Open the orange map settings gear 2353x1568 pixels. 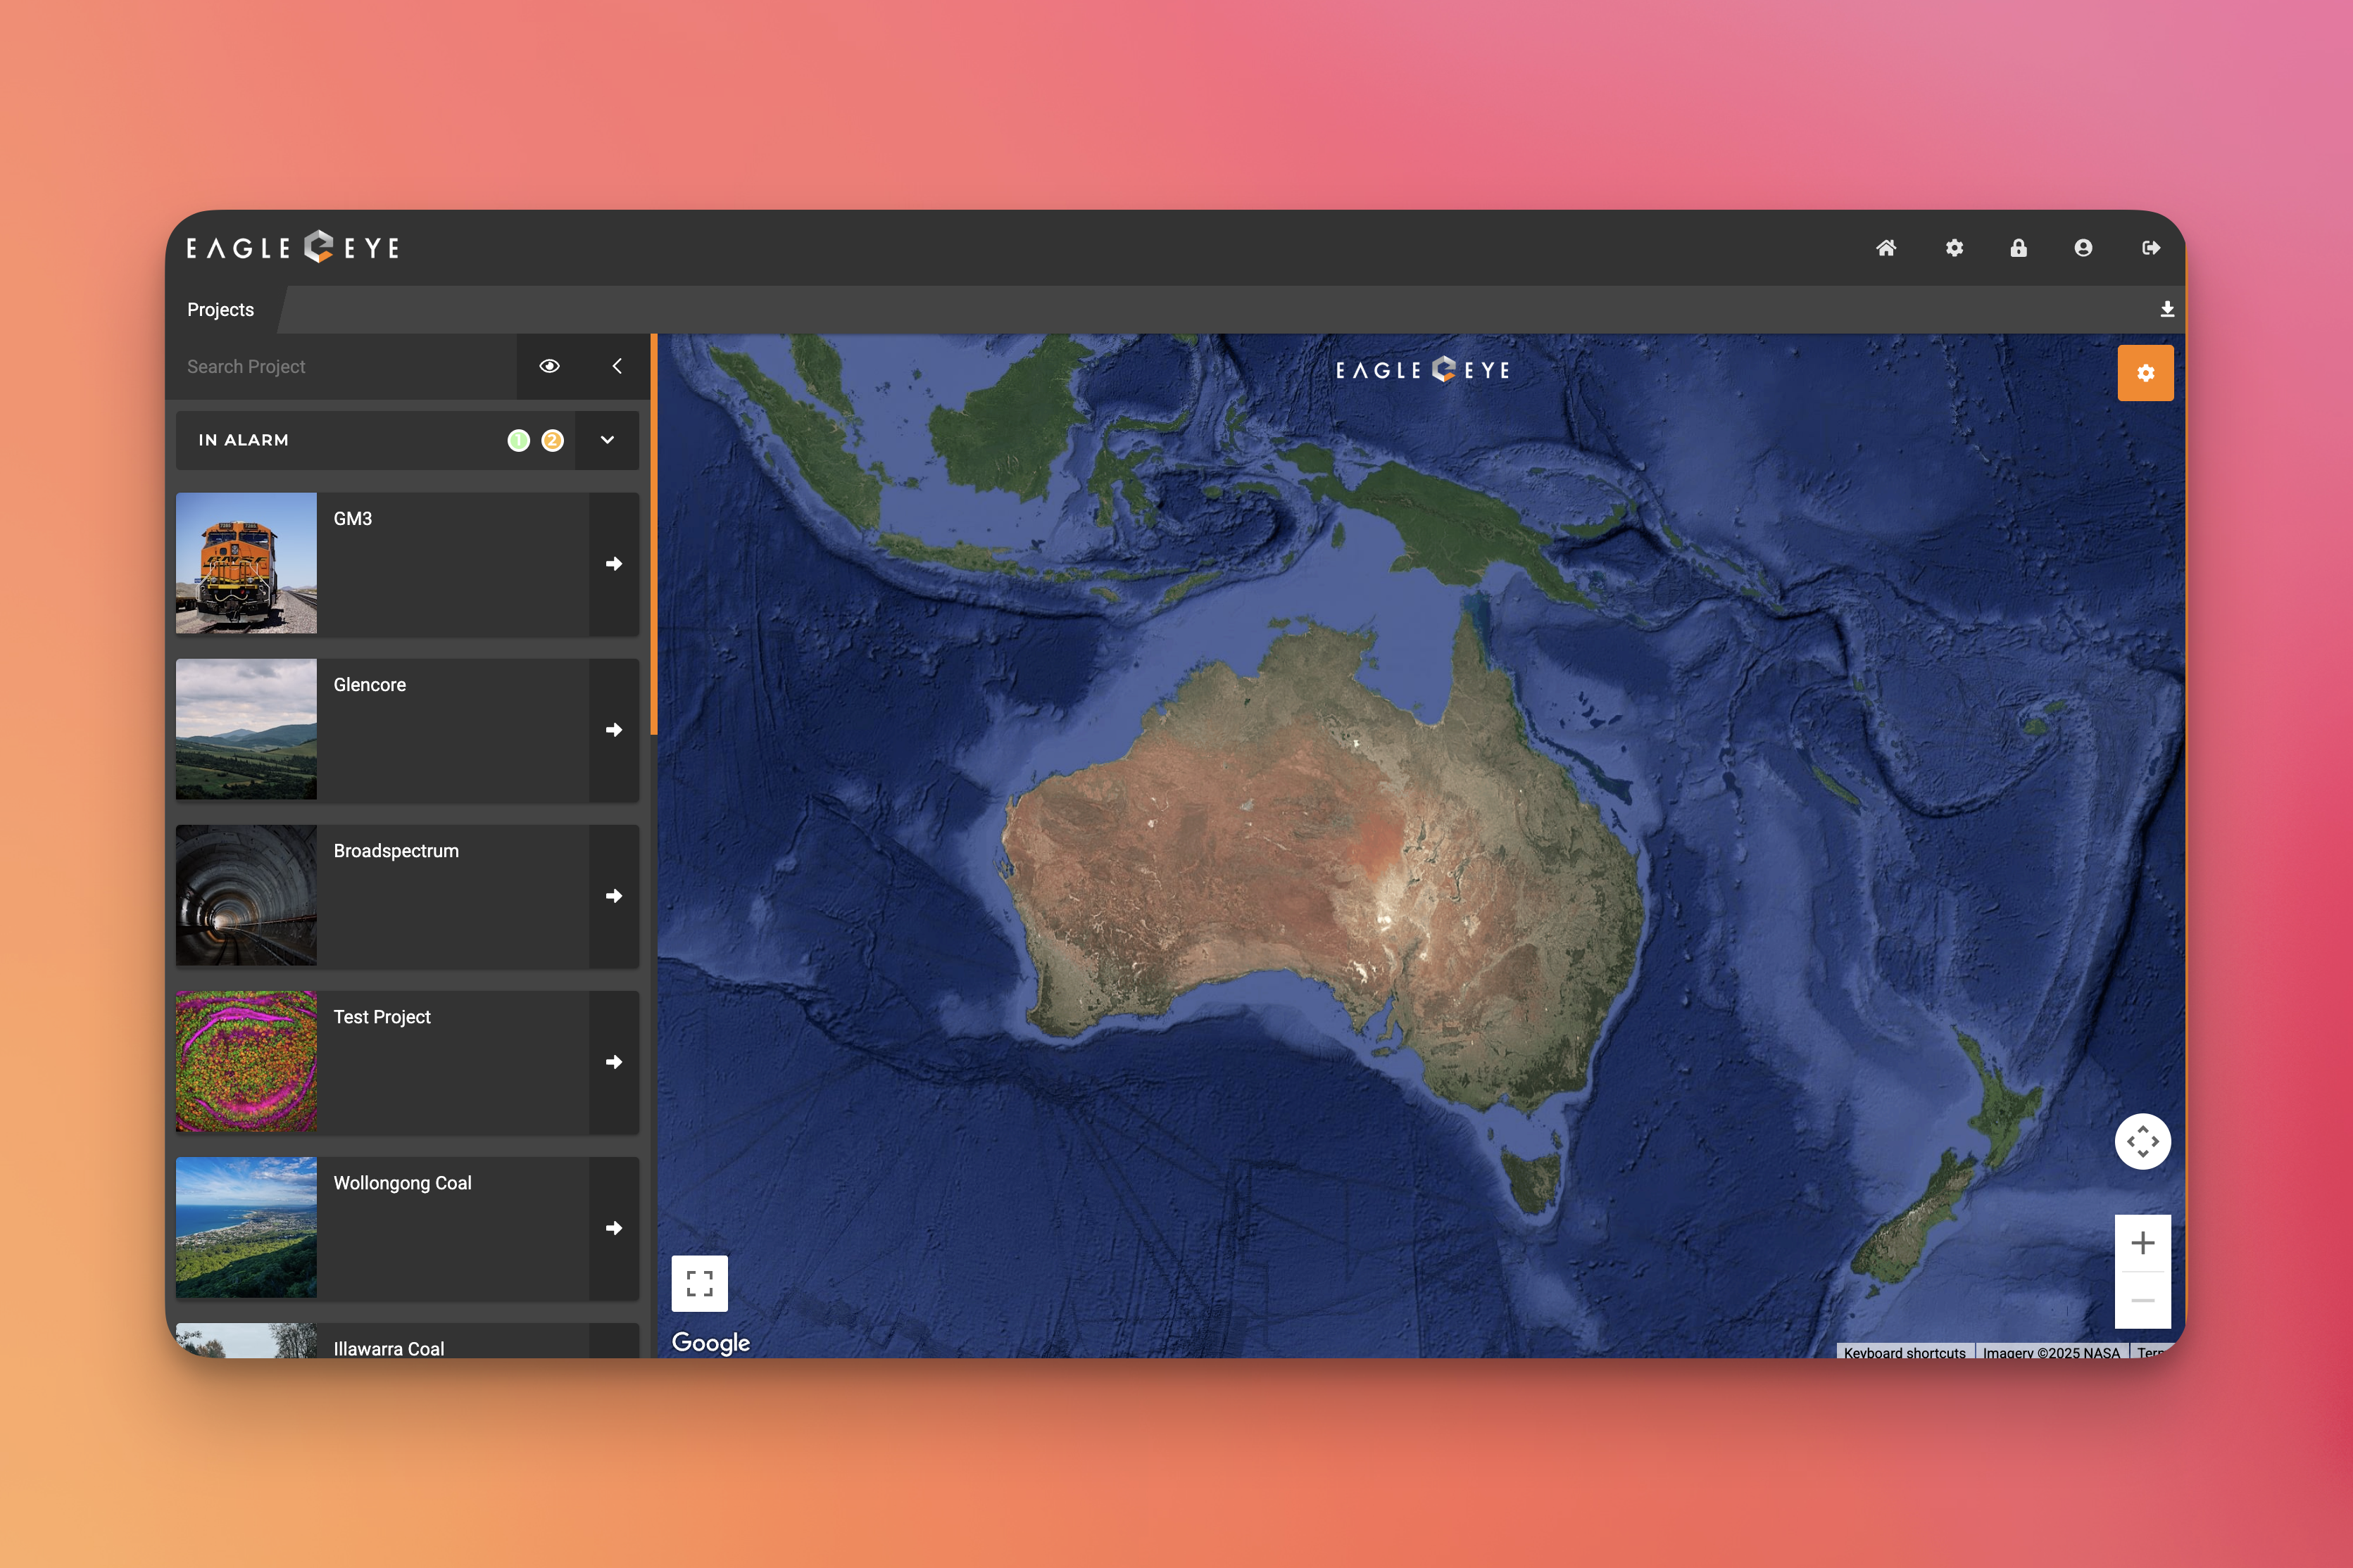coord(2146,372)
